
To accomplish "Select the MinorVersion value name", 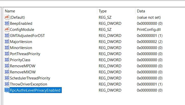I will 21,48.
